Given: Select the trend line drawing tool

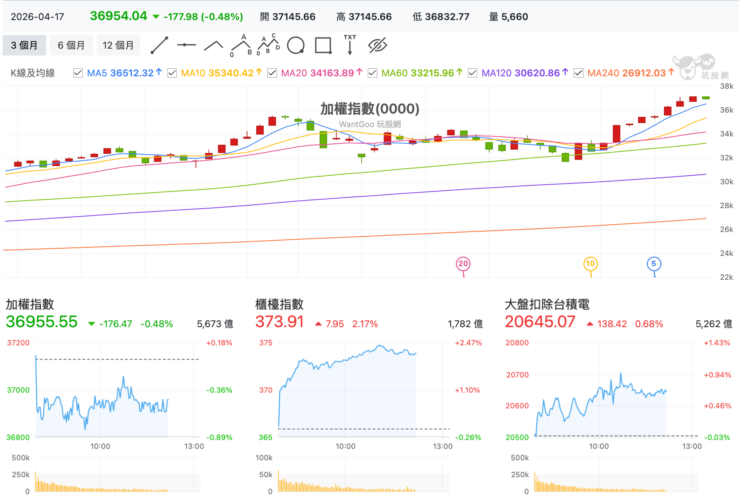Looking at the screenshot, I should [x=159, y=45].
